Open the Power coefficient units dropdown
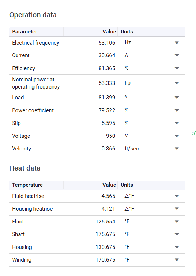Screen dimensions: 196x276 click(x=177, y=110)
